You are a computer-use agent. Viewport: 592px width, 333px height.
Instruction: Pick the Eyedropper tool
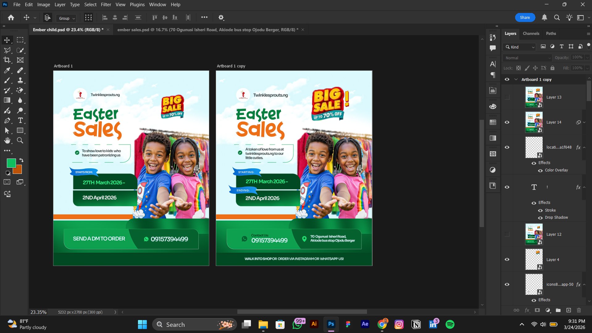(7, 70)
